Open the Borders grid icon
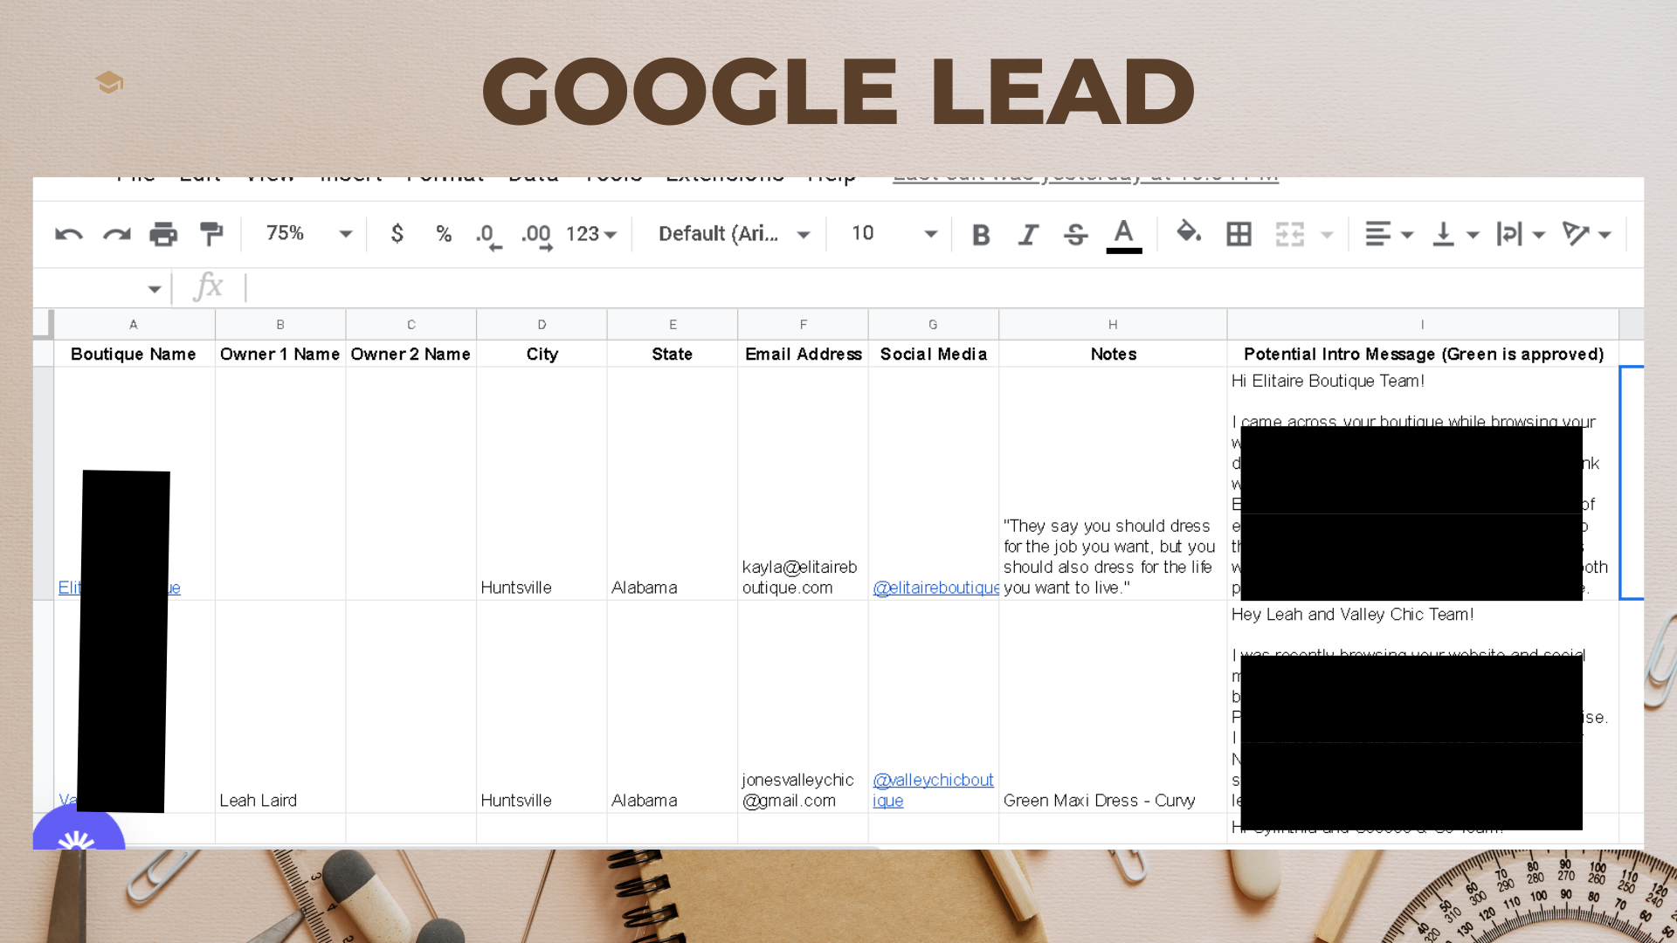Image resolution: width=1677 pixels, height=943 pixels. [x=1239, y=234]
